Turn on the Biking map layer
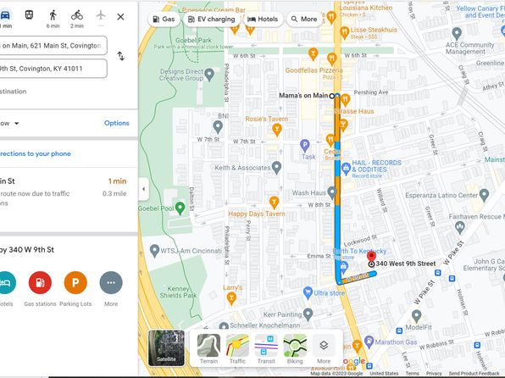This screenshot has height=378, width=505. pyautogui.click(x=295, y=349)
